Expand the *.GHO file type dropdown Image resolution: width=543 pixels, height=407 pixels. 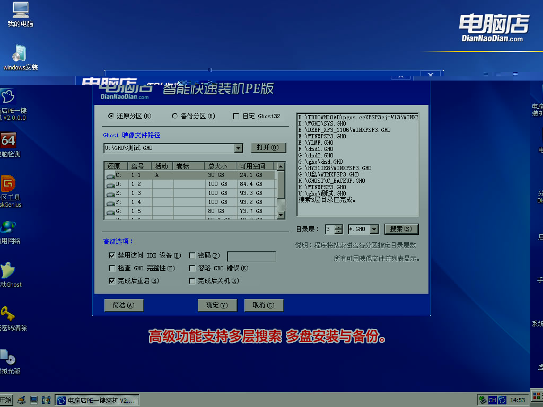[374, 229]
